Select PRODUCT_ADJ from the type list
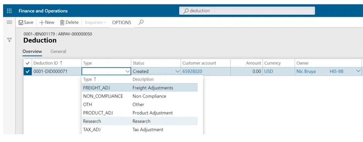The height and width of the screenshot is (142, 363). coord(98,113)
